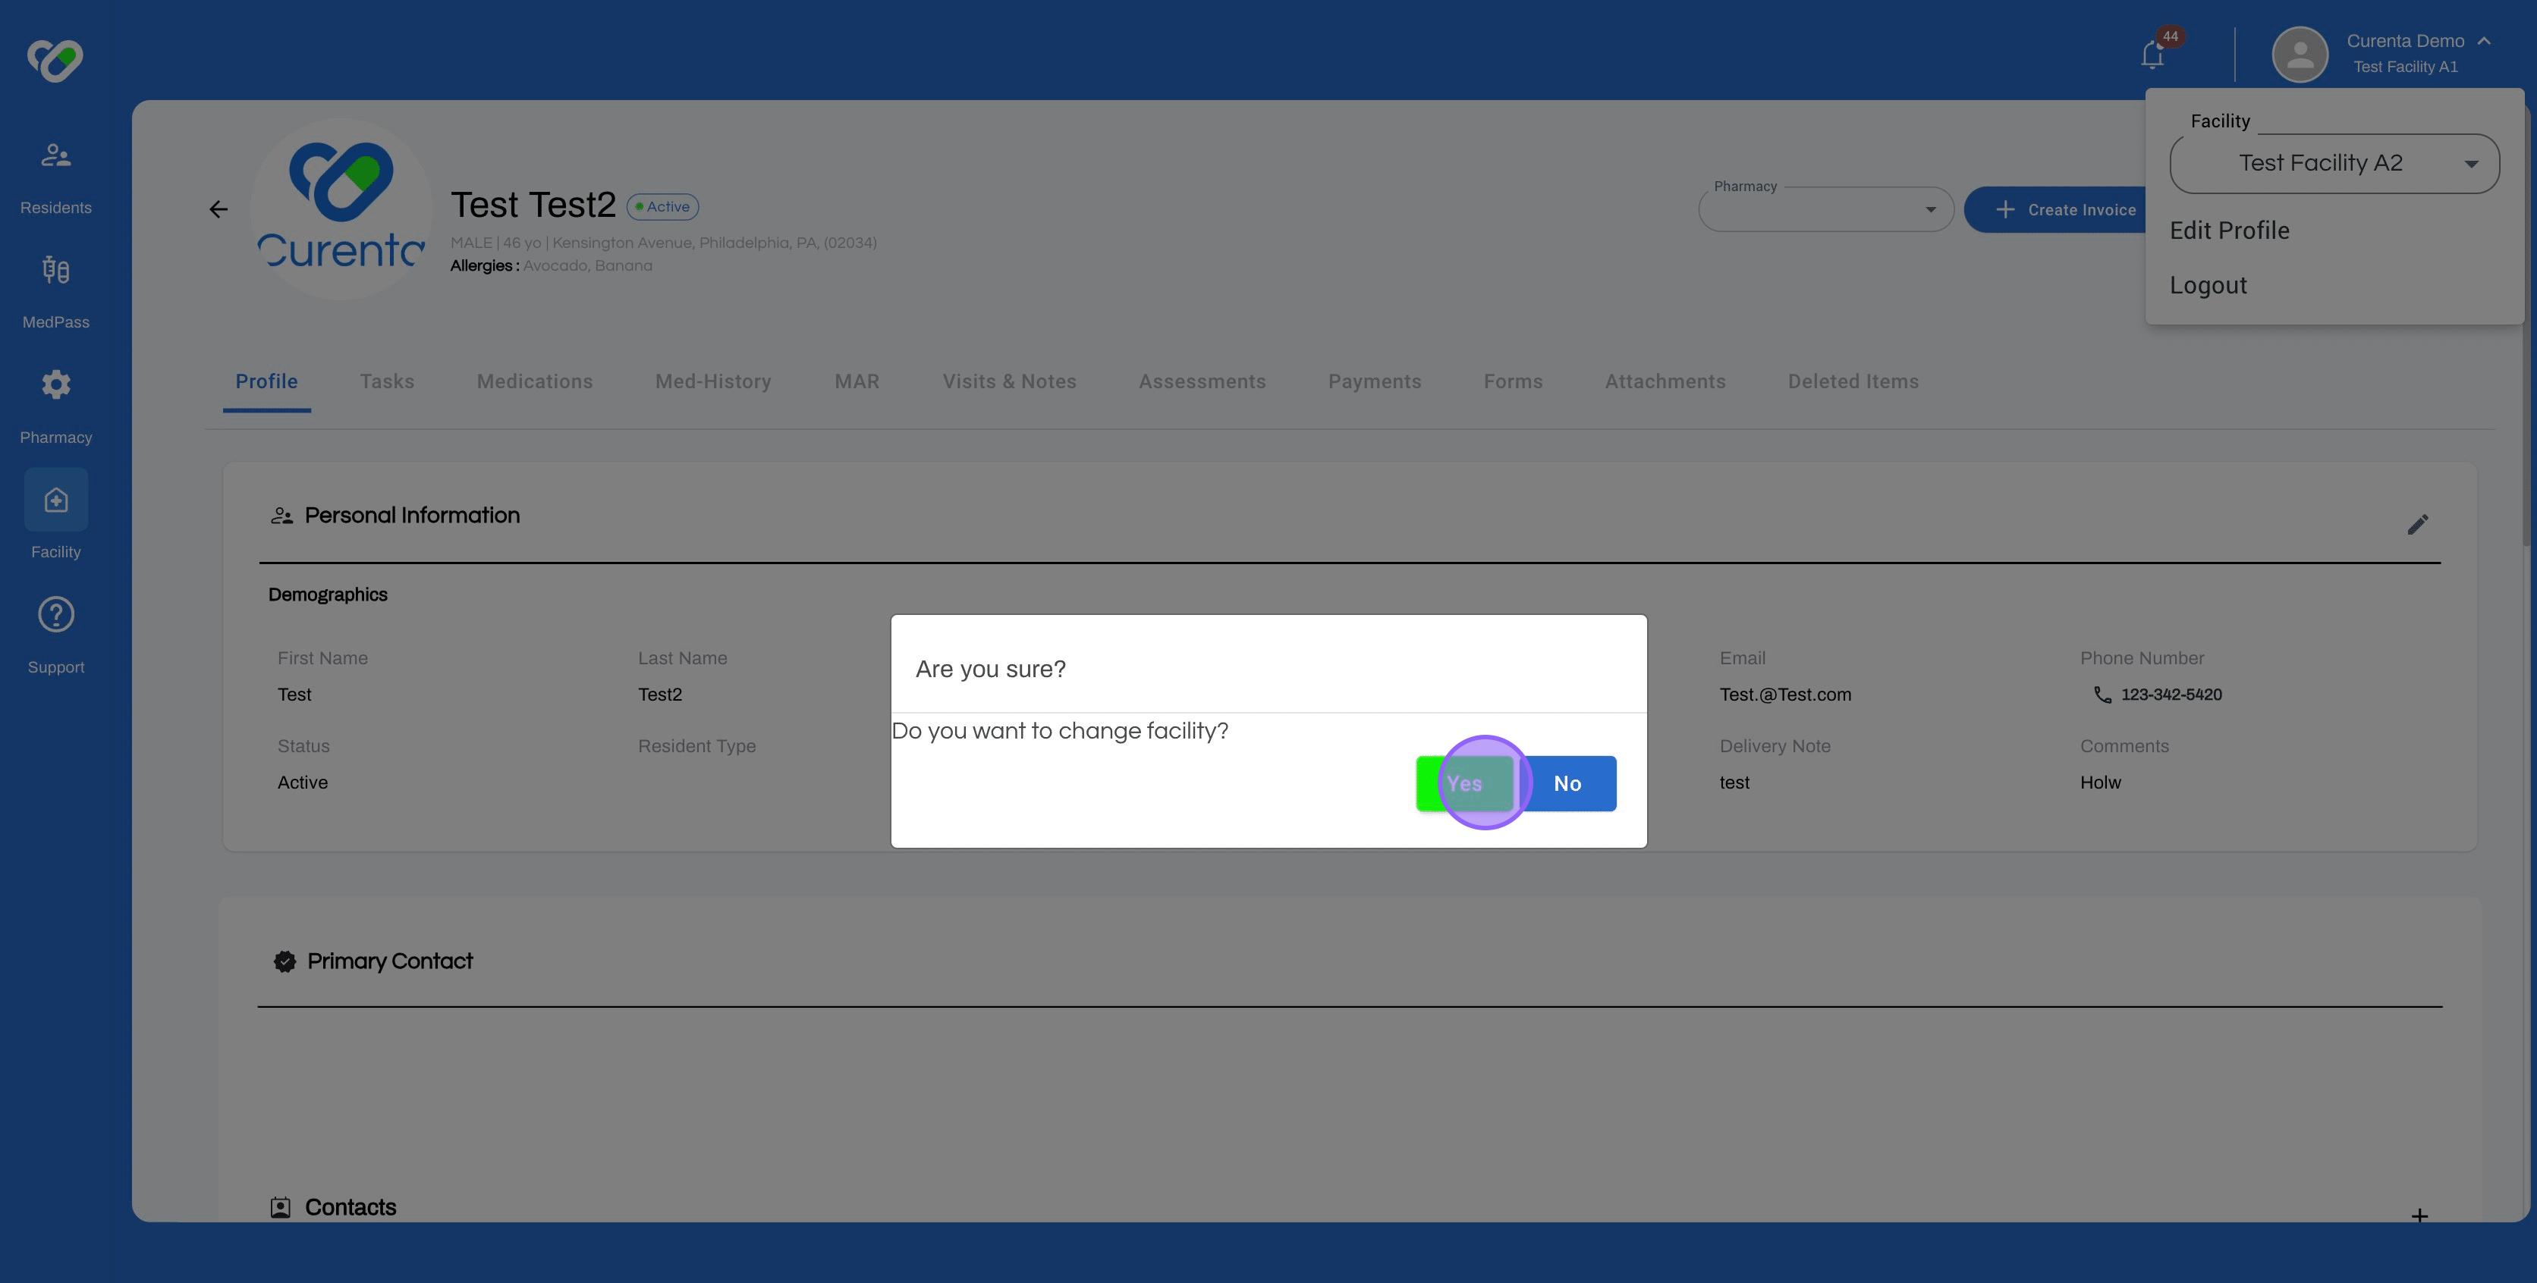This screenshot has width=2537, height=1283.
Task: Open the Test Facility A2 facility dropdown
Action: point(2334,164)
